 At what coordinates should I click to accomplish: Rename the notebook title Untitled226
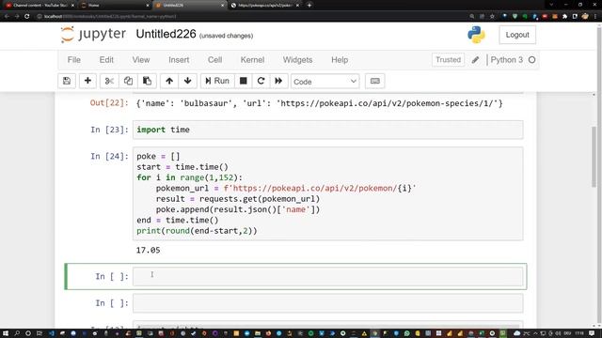click(166, 34)
